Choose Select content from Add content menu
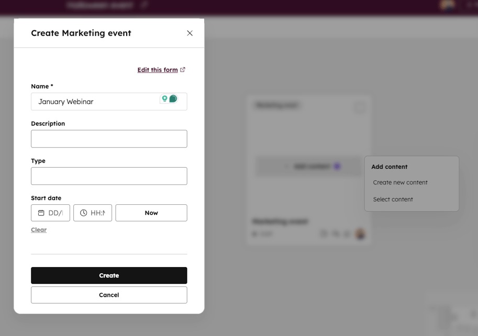478x336 pixels. 393,199
